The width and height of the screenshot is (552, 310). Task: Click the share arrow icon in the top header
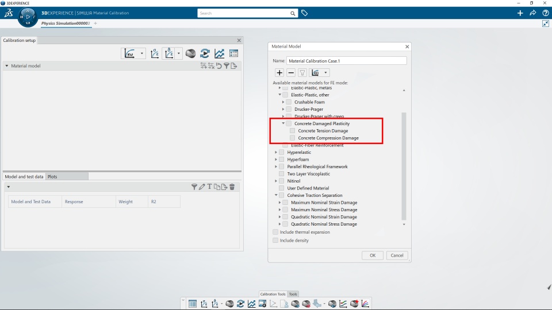click(x=533, y=13)
